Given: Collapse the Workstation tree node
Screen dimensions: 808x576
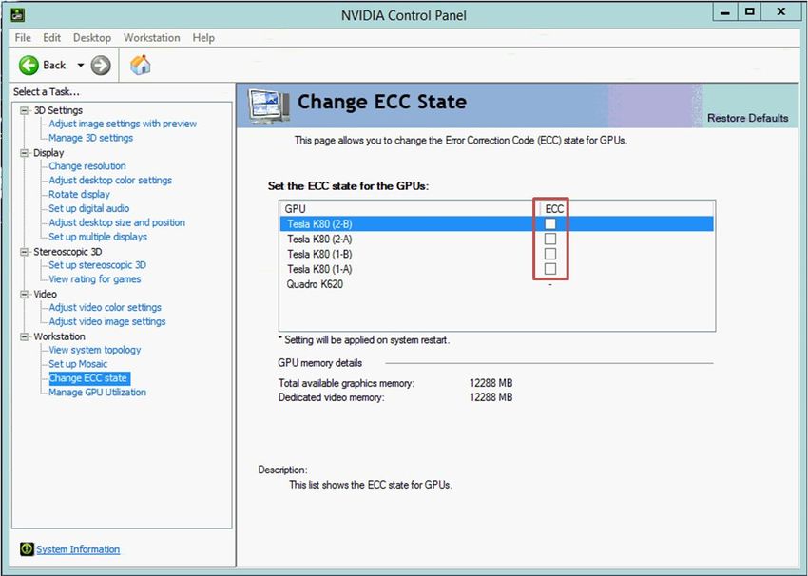Looking at the screenshot, I should tap(24, 336).
